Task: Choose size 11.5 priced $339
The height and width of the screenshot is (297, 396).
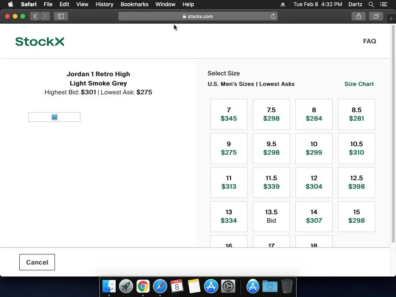Action: 271,183
